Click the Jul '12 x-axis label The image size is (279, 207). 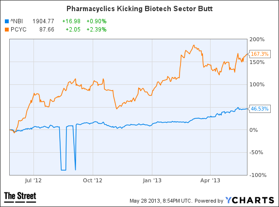pos(33,180)
